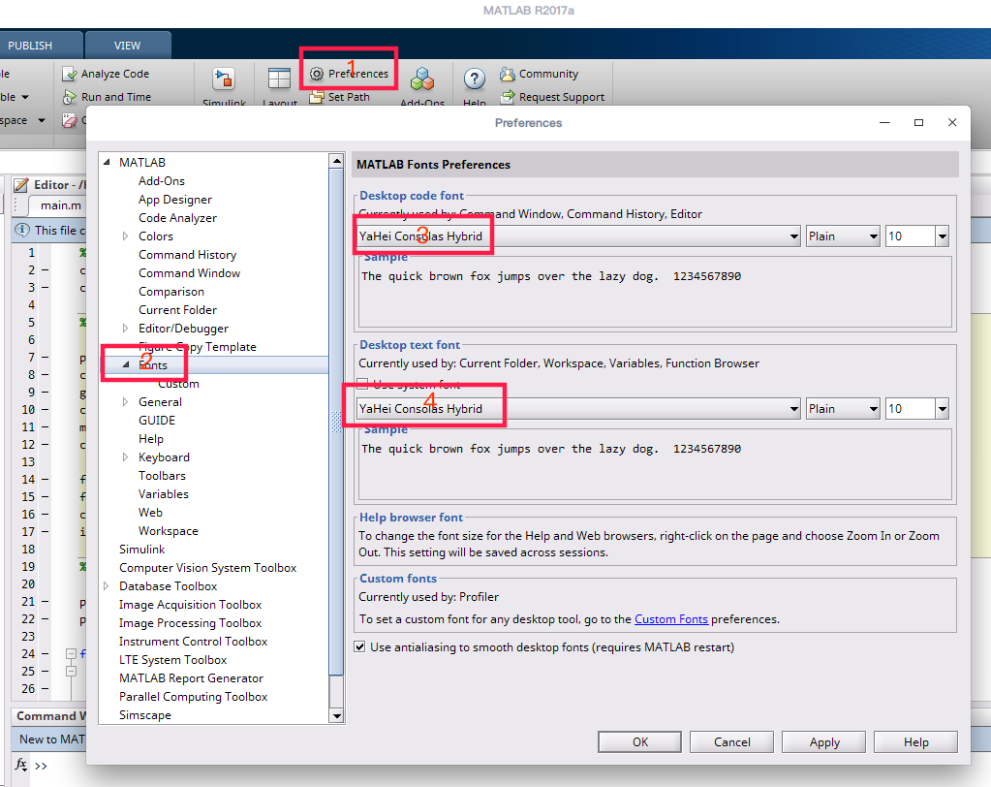Select LTE System Toolbox
Image resolution: width=991 pixels, height=787 pixels.
[x=172, y=659]
